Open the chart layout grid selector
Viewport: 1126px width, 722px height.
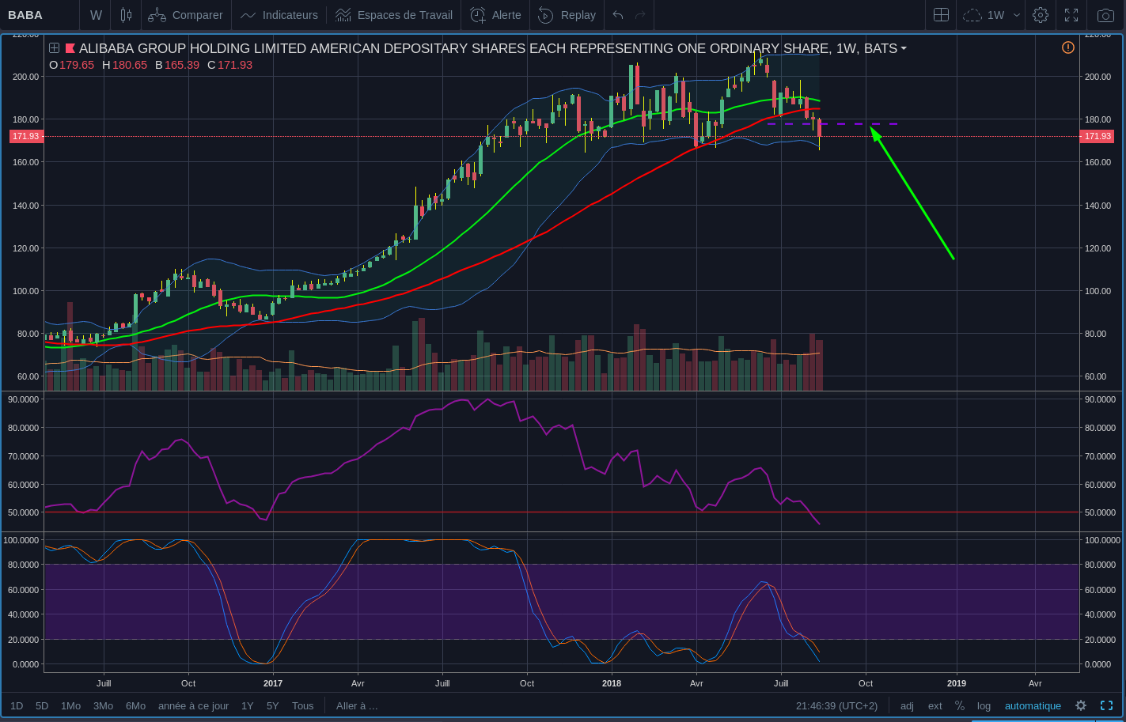tap(941, 15)
